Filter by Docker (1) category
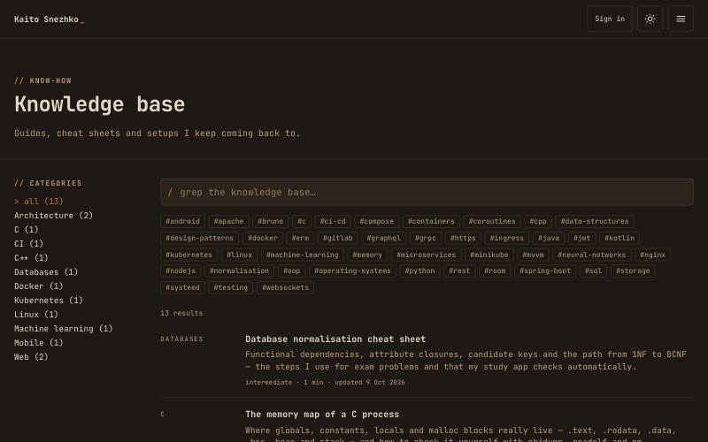 39,286
